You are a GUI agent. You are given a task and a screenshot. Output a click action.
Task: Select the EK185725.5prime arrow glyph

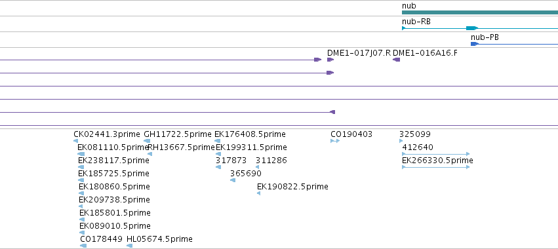(81, 180)
